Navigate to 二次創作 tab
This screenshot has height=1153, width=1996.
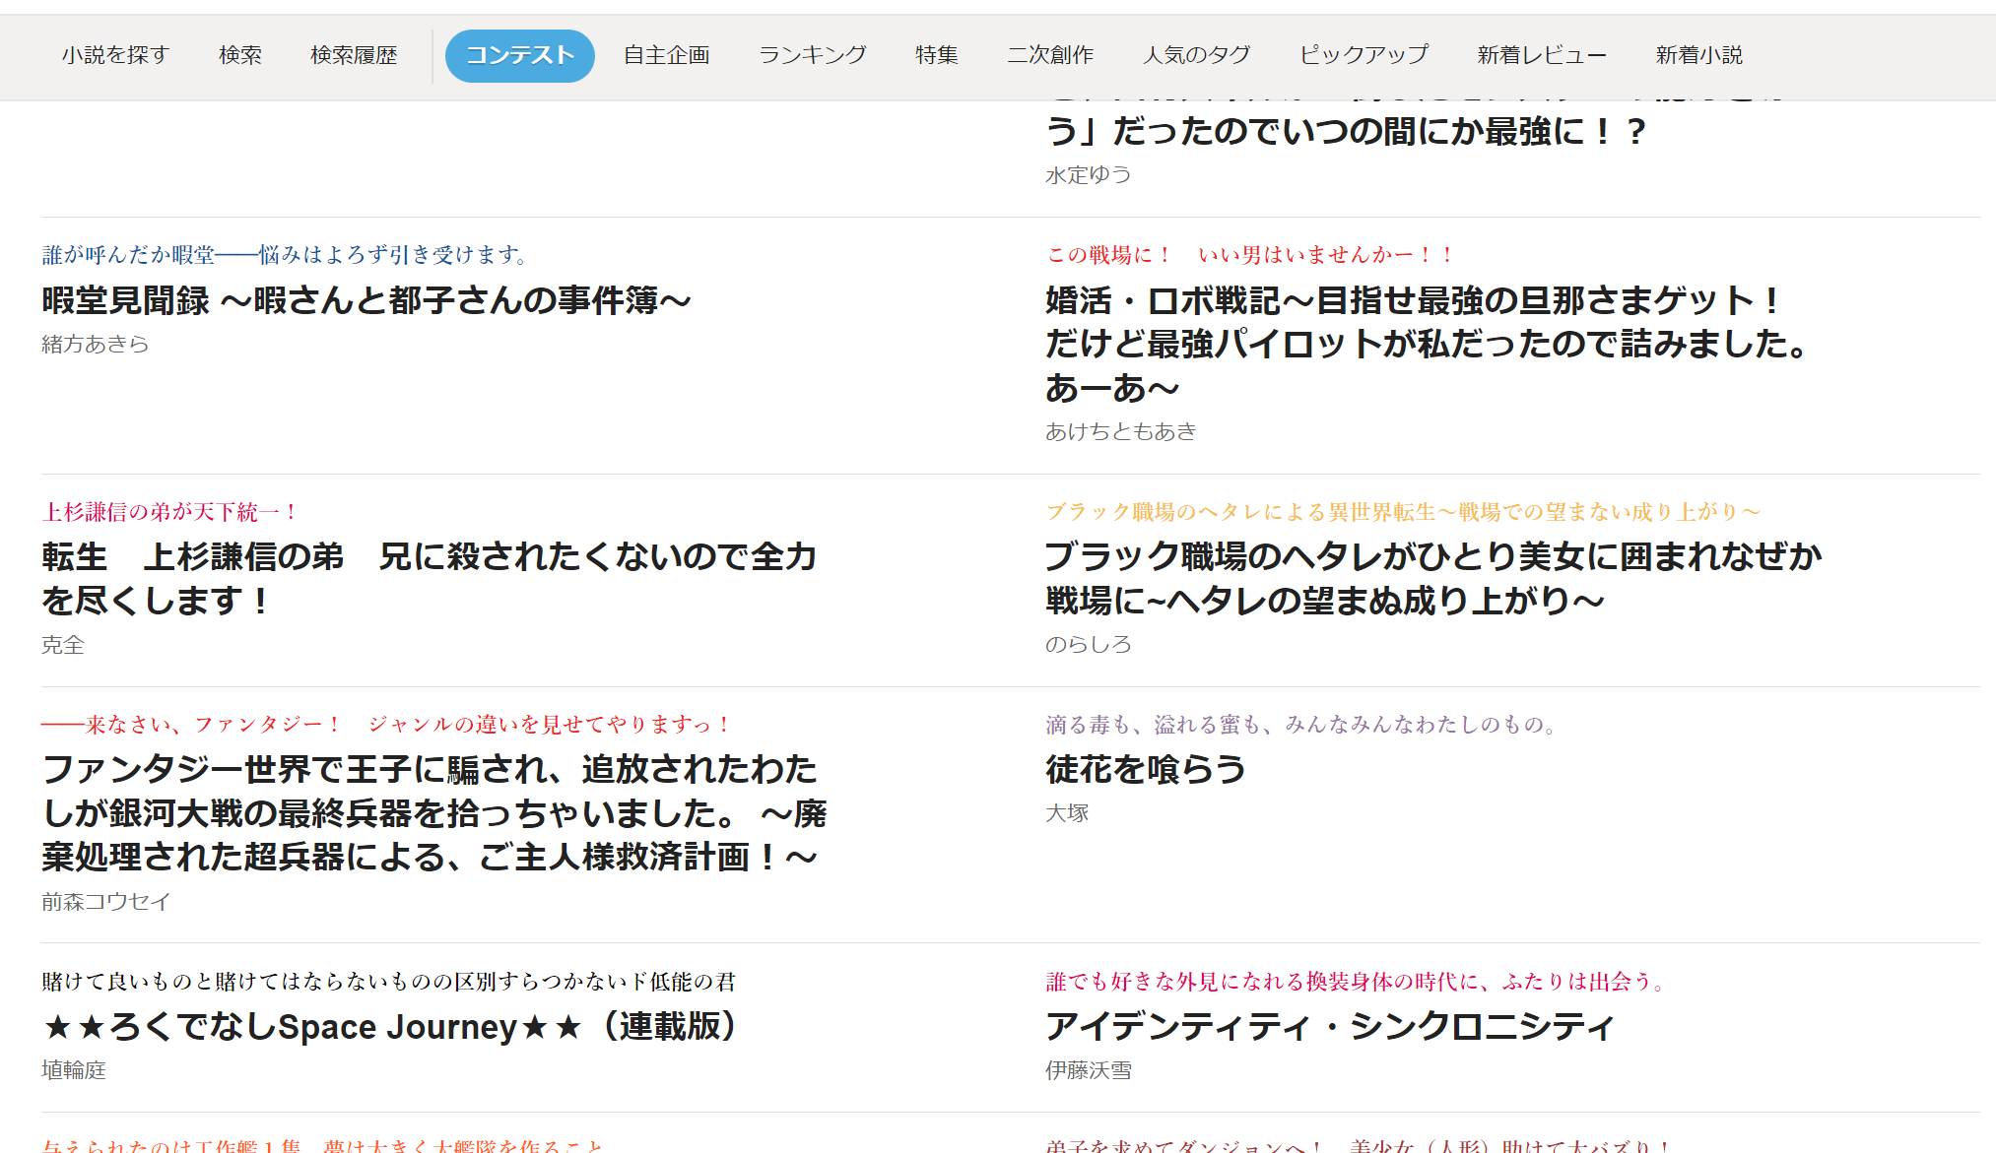[1050, 55]
